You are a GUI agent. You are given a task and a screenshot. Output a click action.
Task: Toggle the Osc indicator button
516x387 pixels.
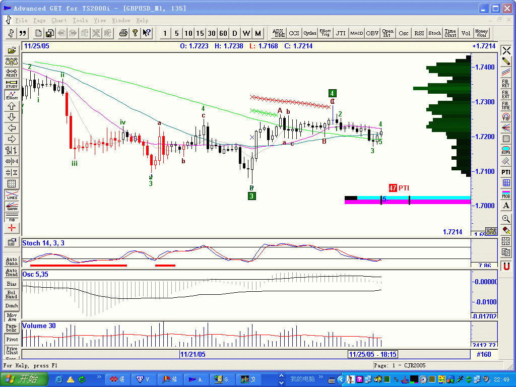404,33
